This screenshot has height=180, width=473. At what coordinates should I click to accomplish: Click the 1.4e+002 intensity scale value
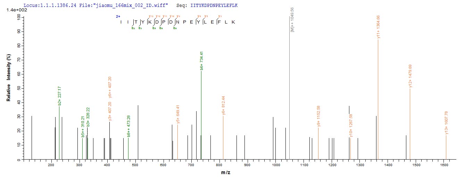pos(15,11)
